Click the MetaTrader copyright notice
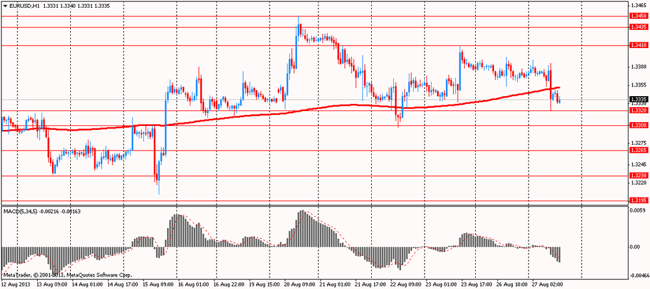 pos(68,275)
